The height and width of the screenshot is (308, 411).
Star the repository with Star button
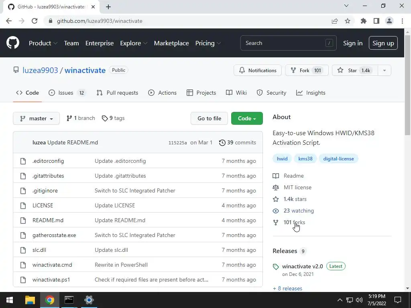[x=355, y=71]
